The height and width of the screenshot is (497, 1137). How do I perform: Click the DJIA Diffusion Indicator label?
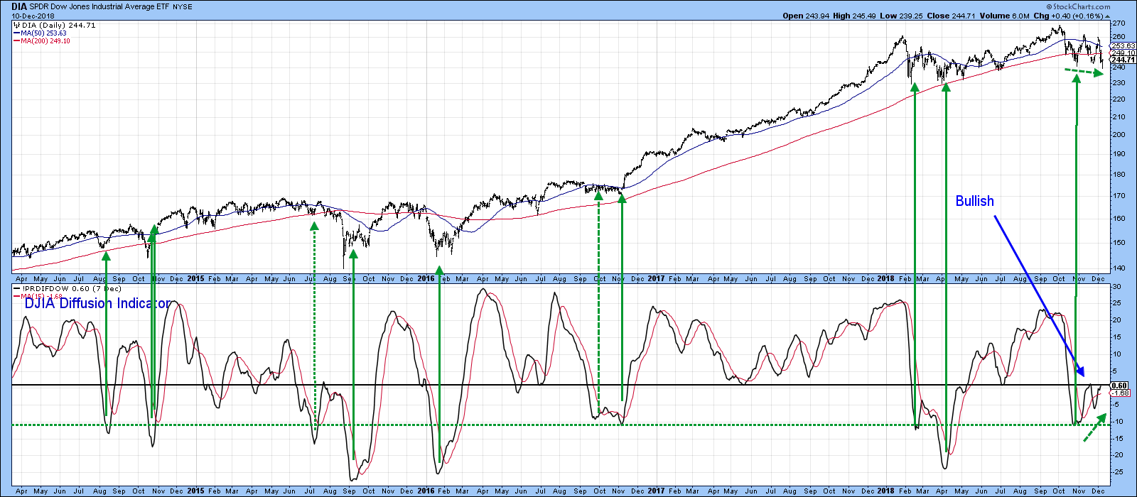point(97,303)
